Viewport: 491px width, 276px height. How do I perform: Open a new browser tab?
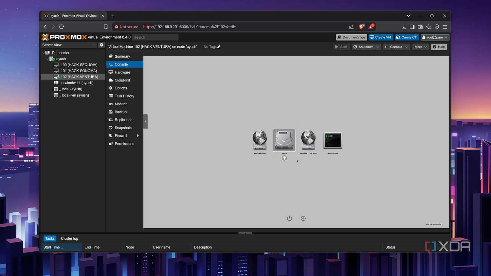coord(113,16)
